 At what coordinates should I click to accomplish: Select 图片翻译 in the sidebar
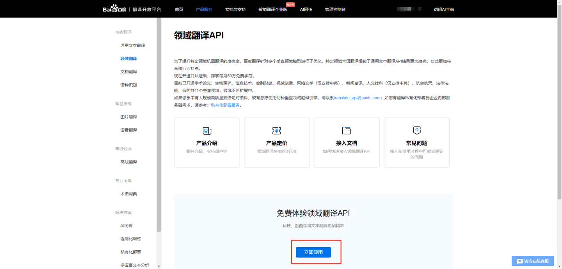[x=128, y=117]
